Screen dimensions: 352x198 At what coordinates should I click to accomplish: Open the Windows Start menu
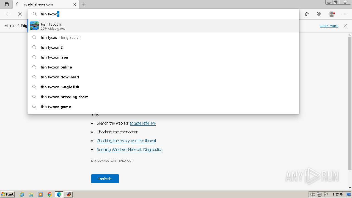coord(8,194)
